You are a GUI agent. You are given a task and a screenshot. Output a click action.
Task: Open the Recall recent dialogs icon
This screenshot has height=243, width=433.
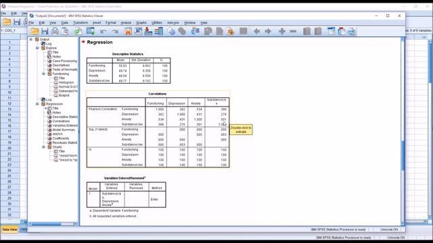click(x=90, y=31)
